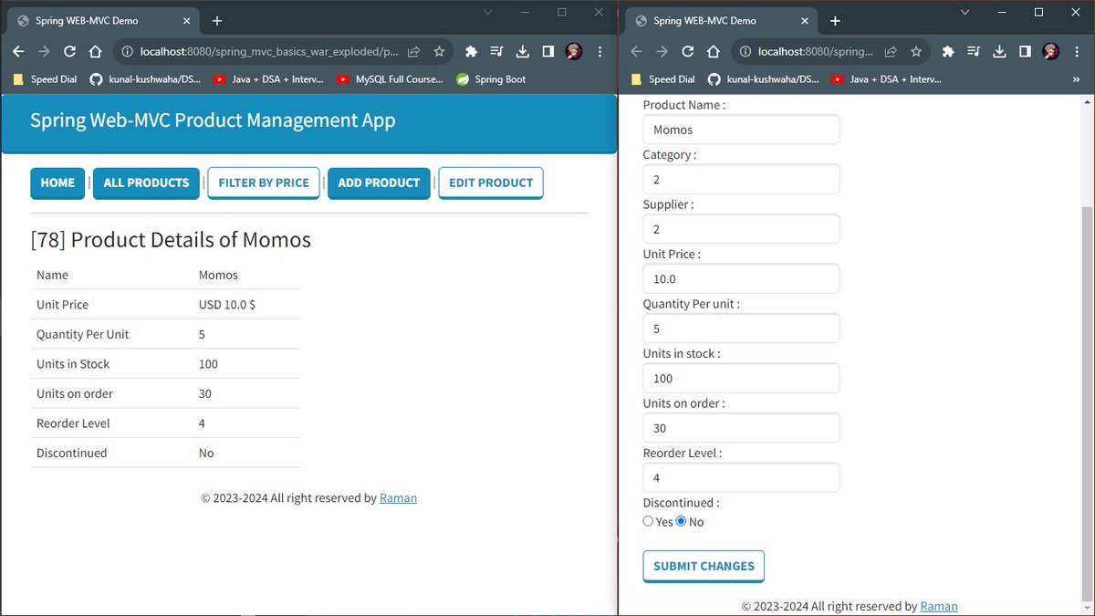Screen dimensions: 1095x616
Task: Switch to the ALL PRODUCTS tab
Action: pyautogui.click(x=146, y=183)
